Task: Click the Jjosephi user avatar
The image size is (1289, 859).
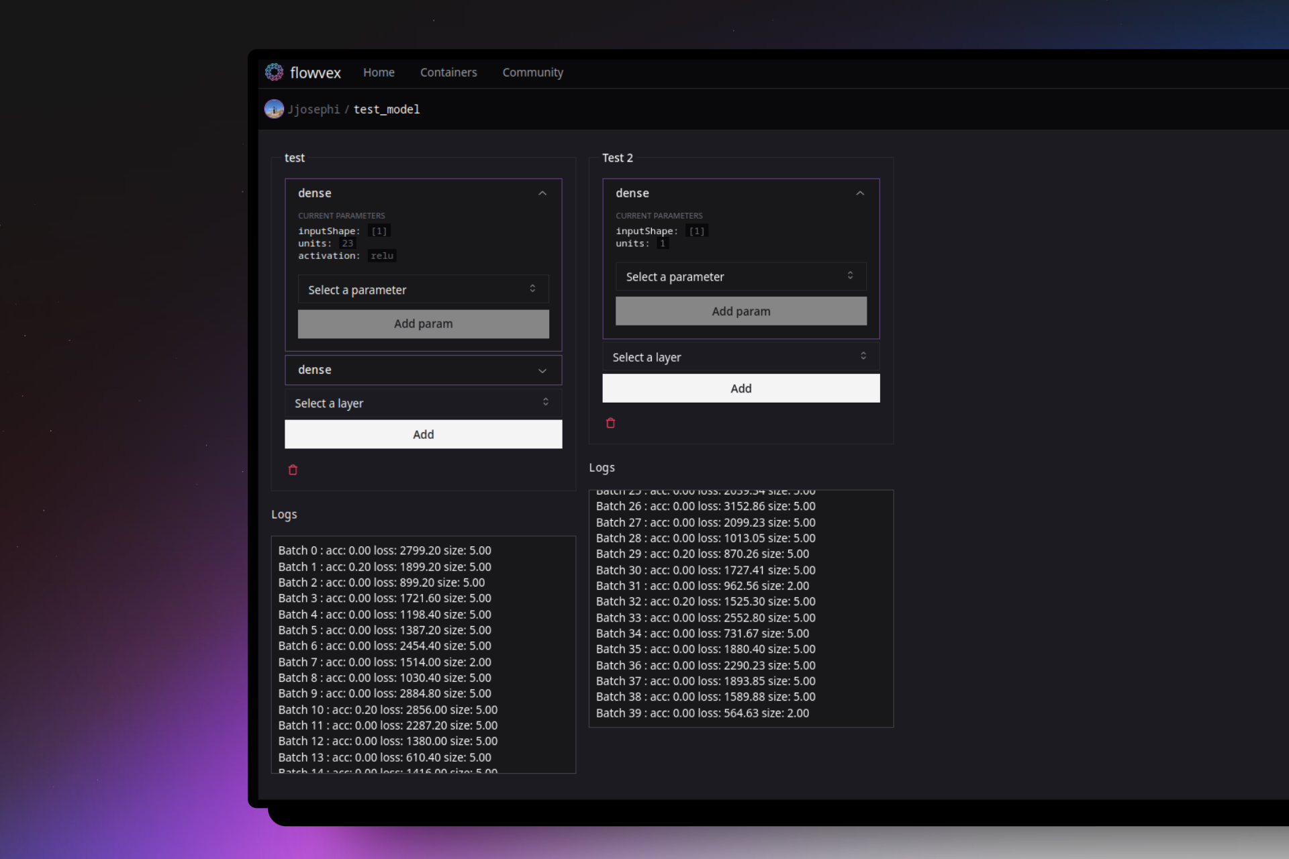Action: [x=274, y=109]
